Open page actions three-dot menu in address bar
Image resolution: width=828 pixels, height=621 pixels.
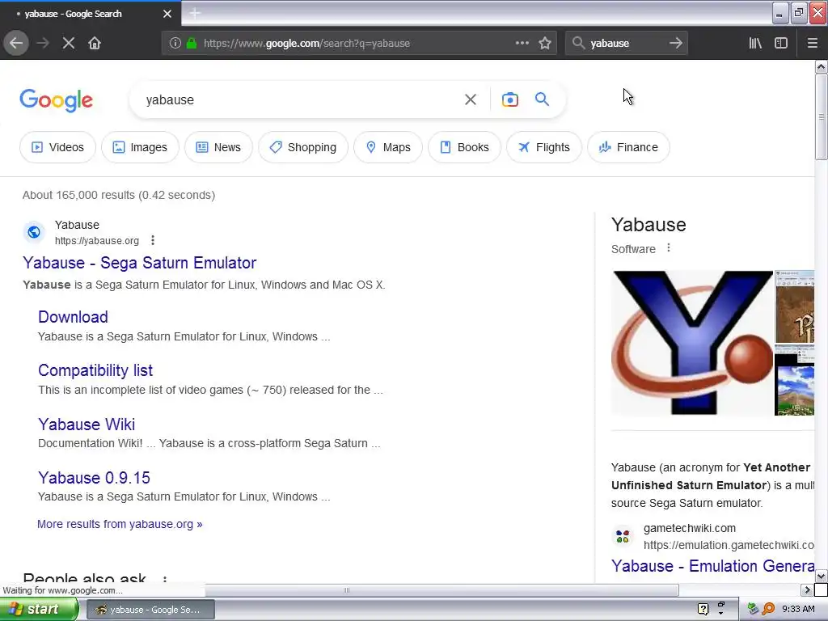click(x=522, y=43)
